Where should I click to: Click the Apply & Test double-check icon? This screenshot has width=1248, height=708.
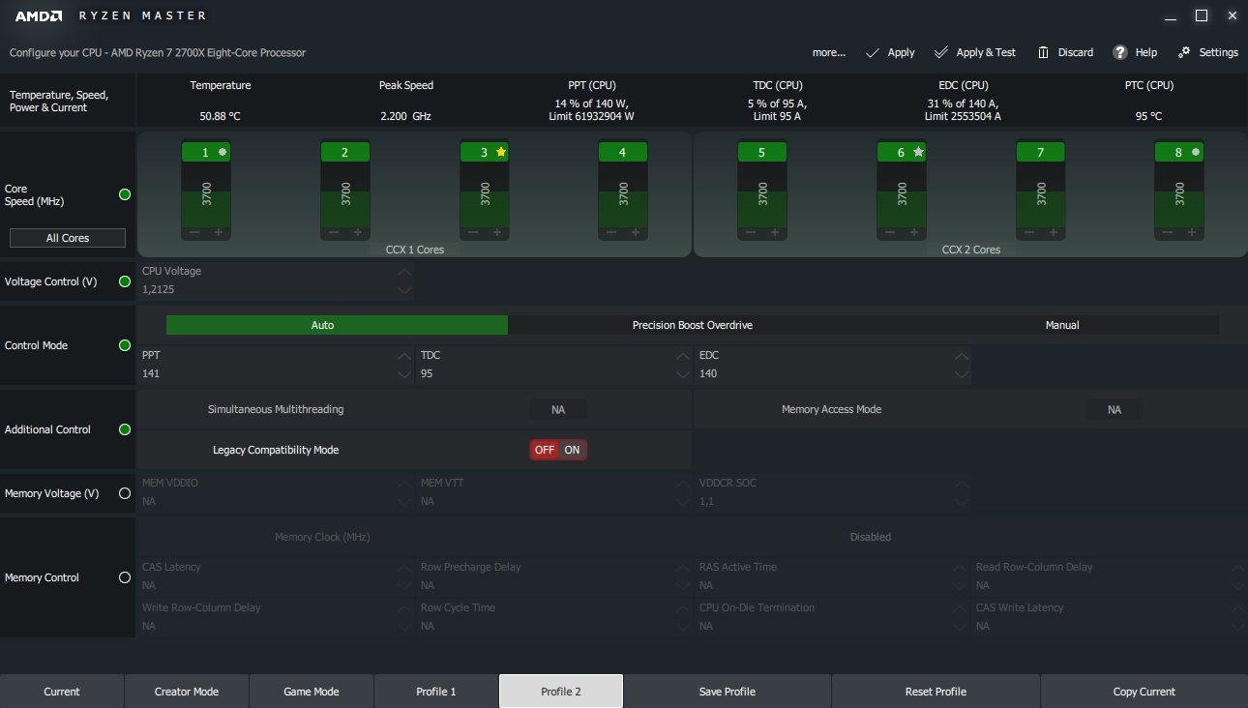[x=941, y=52]
